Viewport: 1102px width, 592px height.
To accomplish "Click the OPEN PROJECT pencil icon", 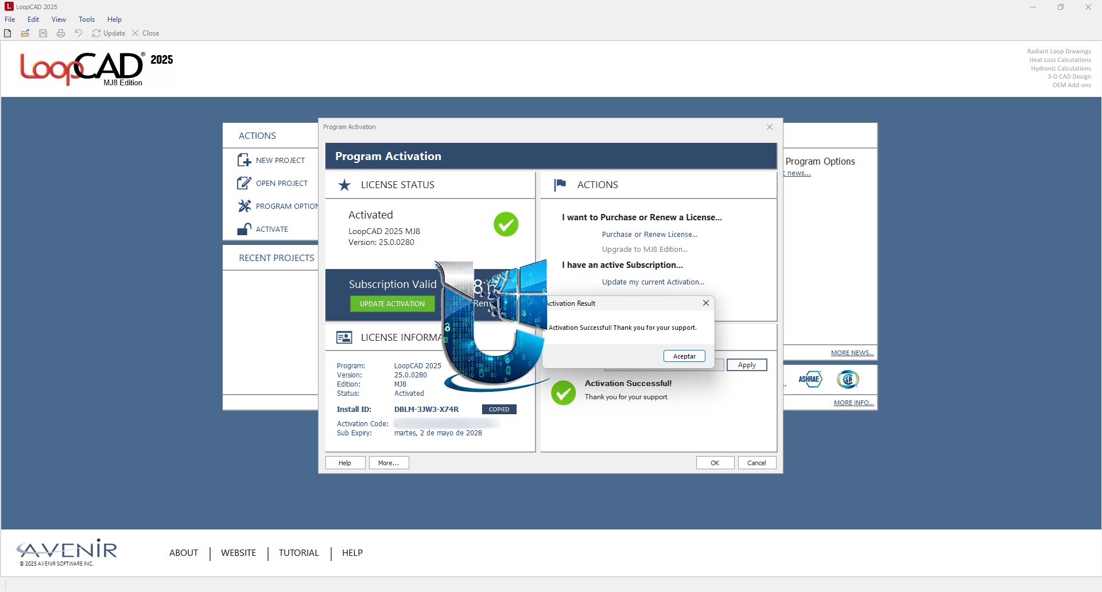I will [244, 183].
